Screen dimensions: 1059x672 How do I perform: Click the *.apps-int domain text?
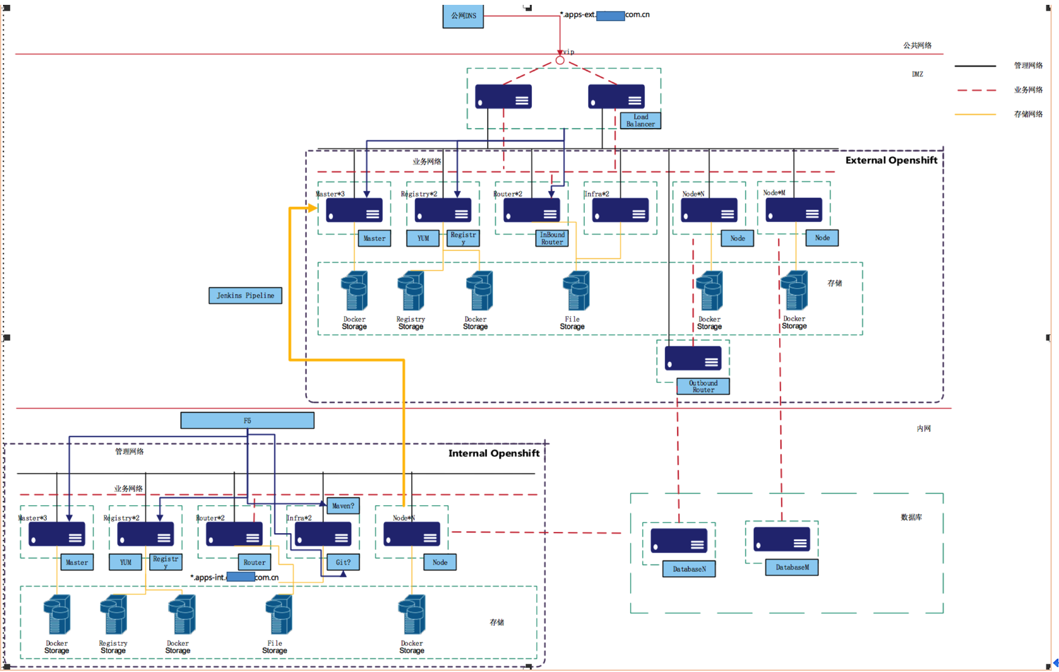235,577
